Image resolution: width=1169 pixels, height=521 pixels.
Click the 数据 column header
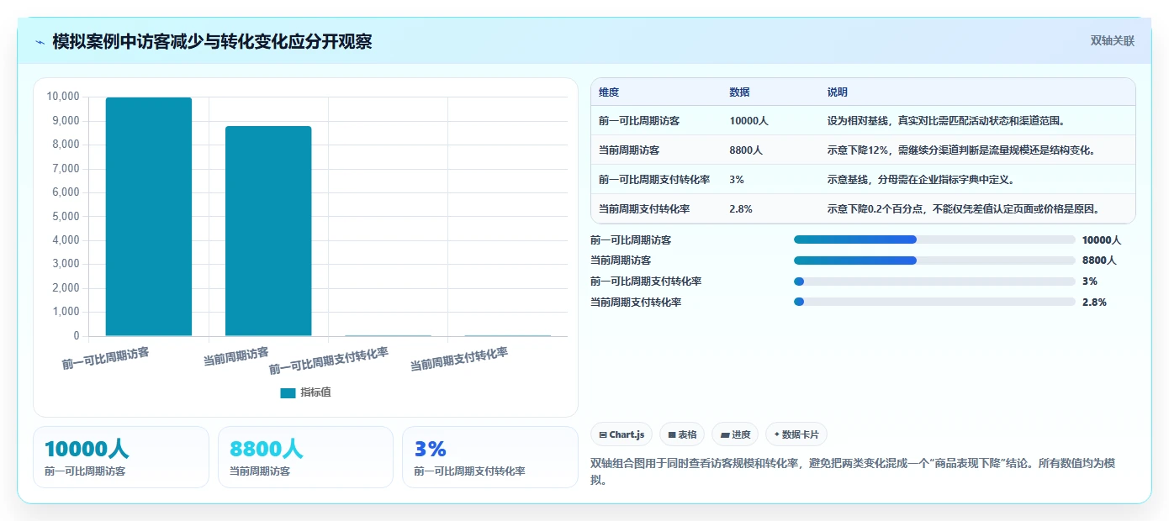click(x=740, y=92)
